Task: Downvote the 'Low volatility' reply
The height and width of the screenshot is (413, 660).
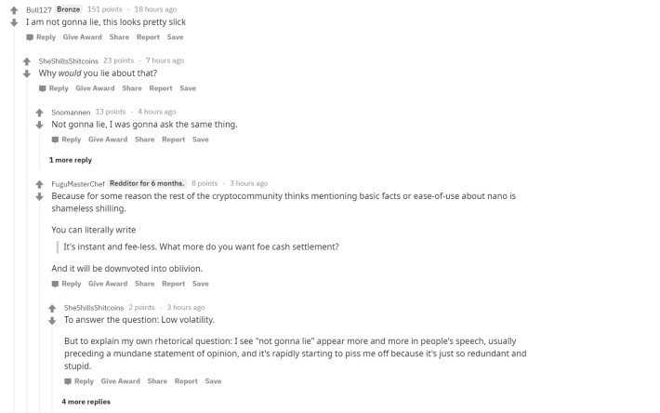Action: point(52,321)
